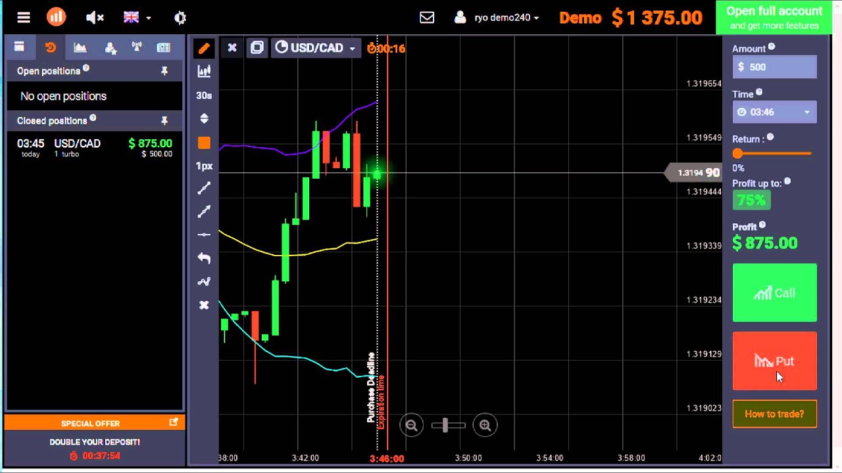This screenshot has height=473, width=842.
Task: Click the $ 875.00 profit value
Action: [765, 243]
